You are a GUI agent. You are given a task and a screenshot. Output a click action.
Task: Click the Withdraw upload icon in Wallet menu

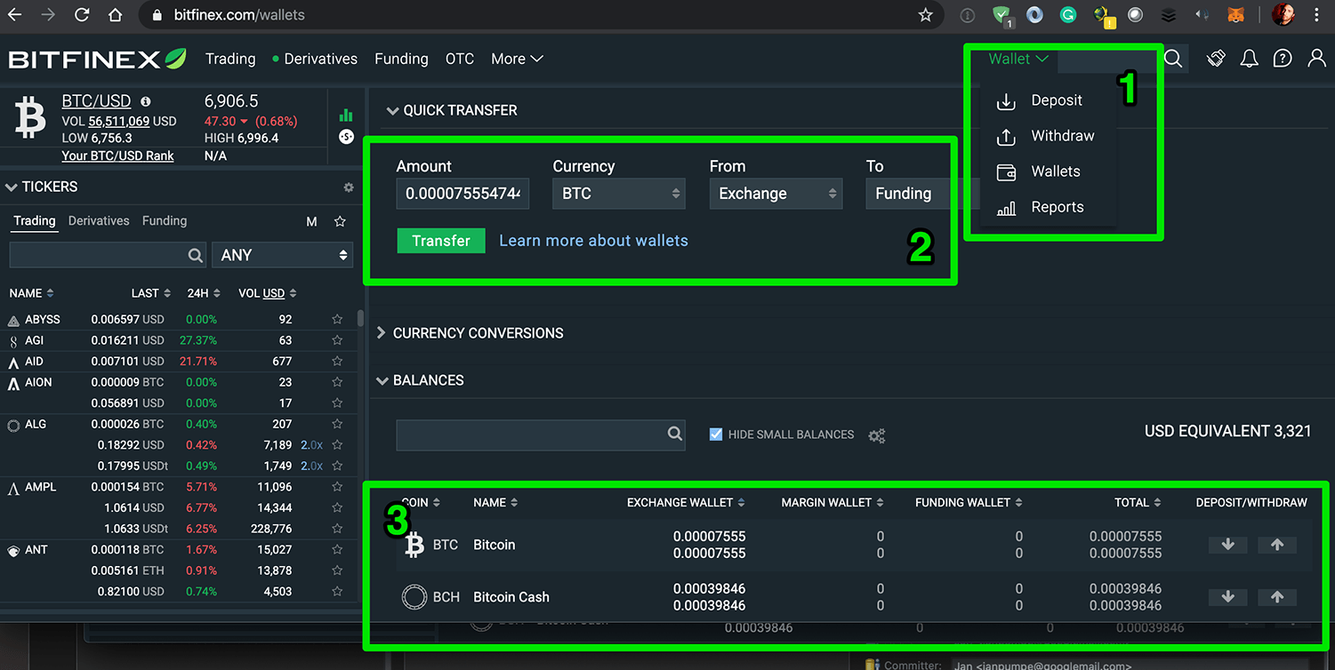(1006, 137)
